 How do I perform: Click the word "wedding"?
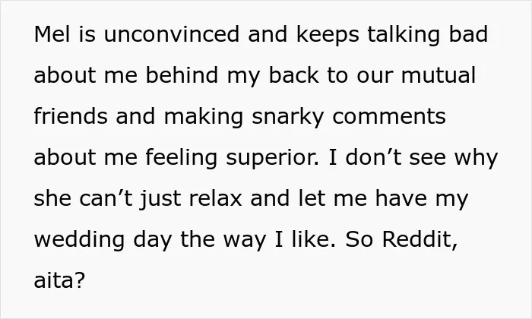[x=79, y=240]
